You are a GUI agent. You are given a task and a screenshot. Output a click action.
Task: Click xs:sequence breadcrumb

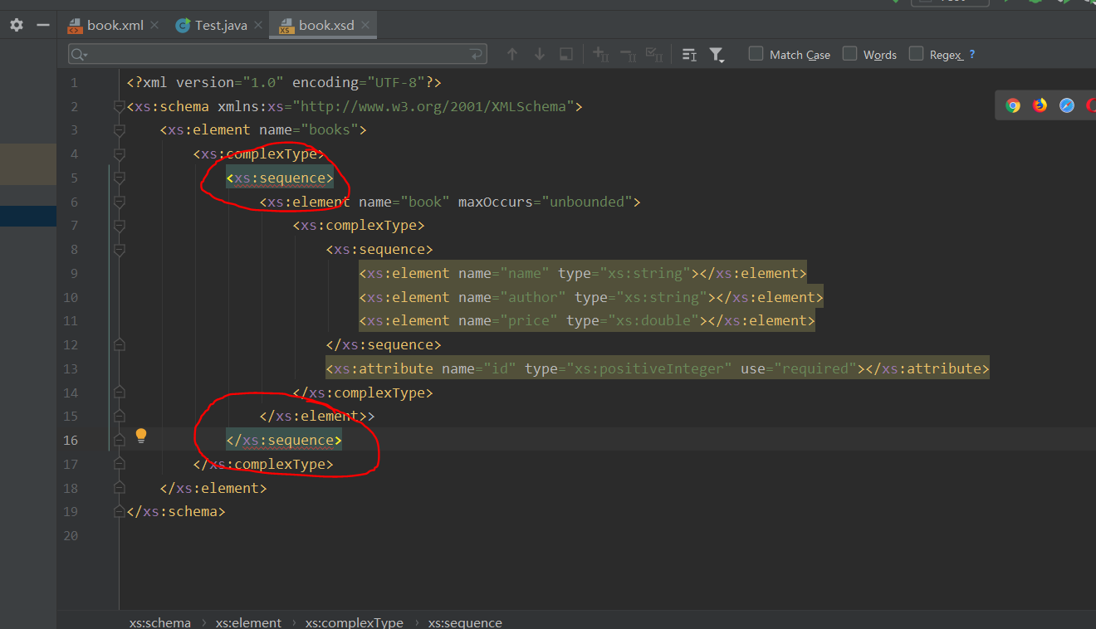(465, 622)
